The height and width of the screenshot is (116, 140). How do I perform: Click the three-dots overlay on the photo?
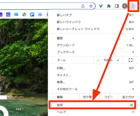point(18,109)
